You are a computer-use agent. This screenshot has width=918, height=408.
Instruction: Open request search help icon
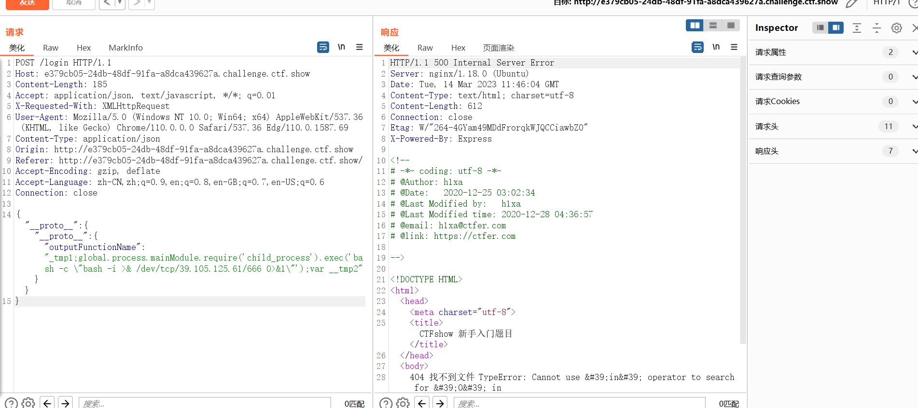coord(11,403)
